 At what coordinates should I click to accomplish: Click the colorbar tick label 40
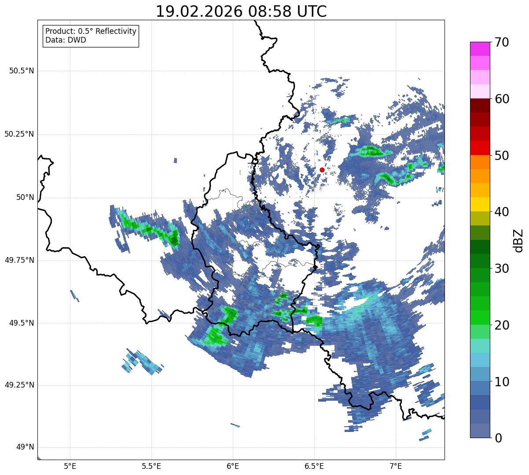tap(502, 212)
